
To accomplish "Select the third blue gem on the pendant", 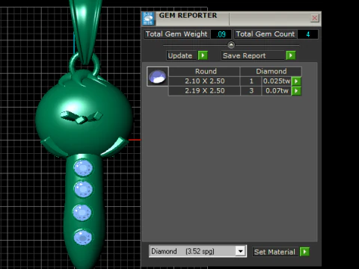I will tap(82, 213).
